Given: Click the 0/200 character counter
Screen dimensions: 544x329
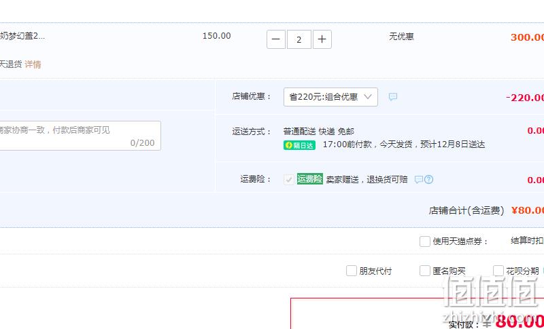Looking at the screenshot, I should (x=143, y=143).
